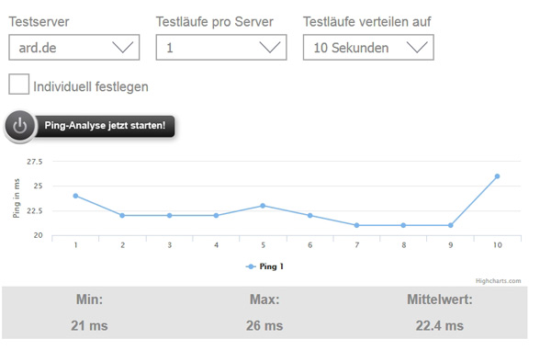
Task: Select the chart data point at run 6
Action: coord(310,216)
